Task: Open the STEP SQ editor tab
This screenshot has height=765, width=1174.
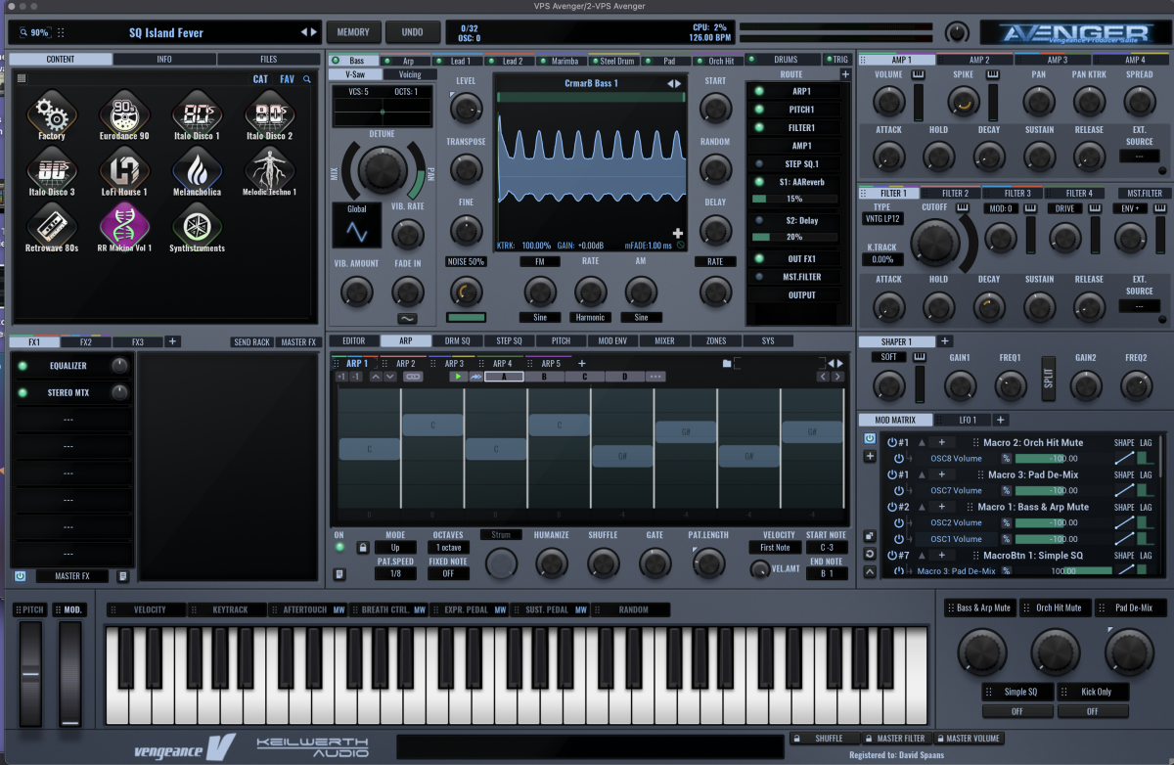Action: 509,341
